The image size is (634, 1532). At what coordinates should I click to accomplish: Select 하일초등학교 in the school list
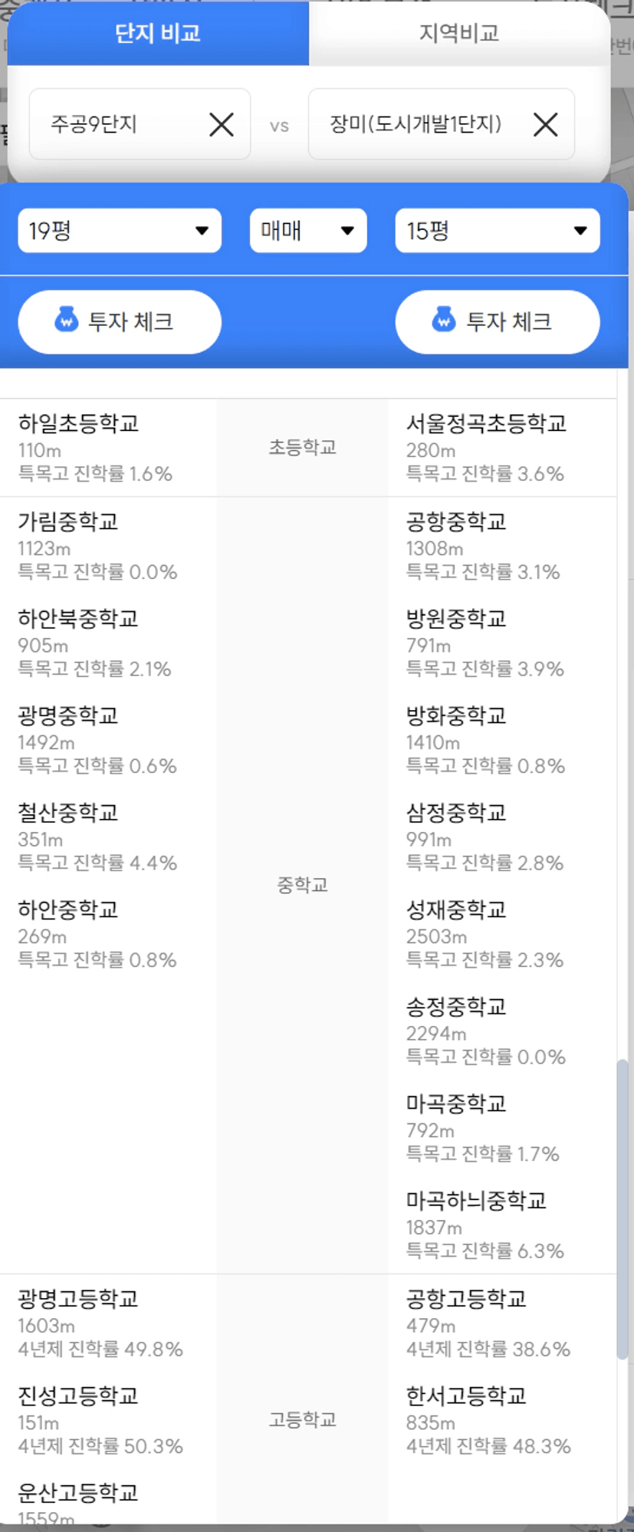(78, 423)
